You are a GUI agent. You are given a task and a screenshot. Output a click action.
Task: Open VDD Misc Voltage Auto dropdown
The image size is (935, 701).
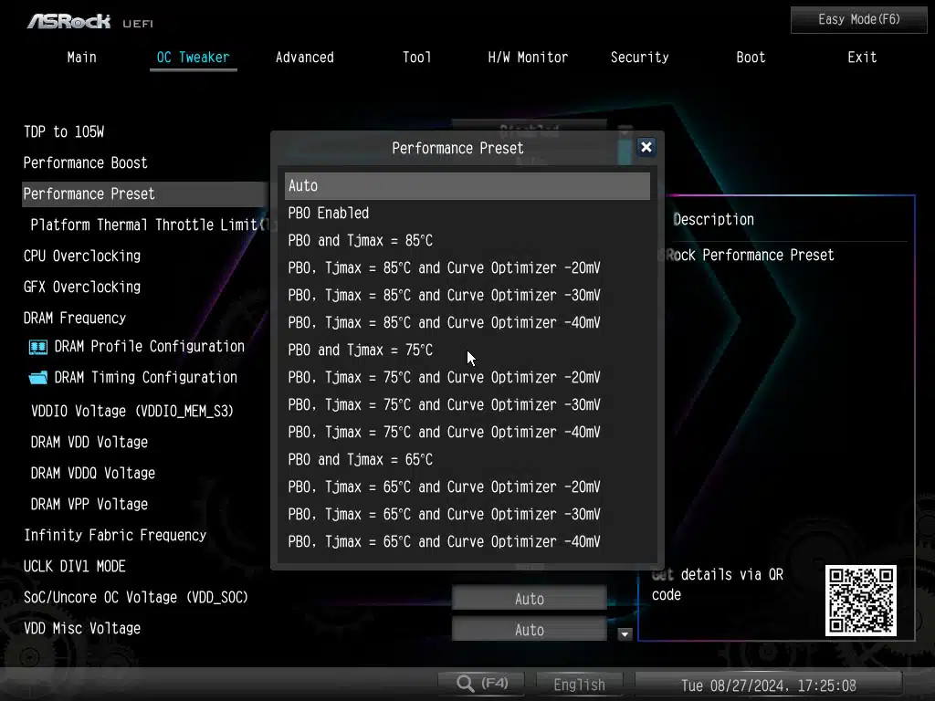[x=529, y=630]
